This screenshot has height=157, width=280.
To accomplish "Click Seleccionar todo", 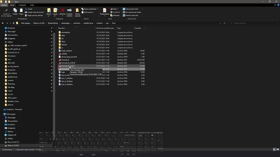I will (130, 9).
